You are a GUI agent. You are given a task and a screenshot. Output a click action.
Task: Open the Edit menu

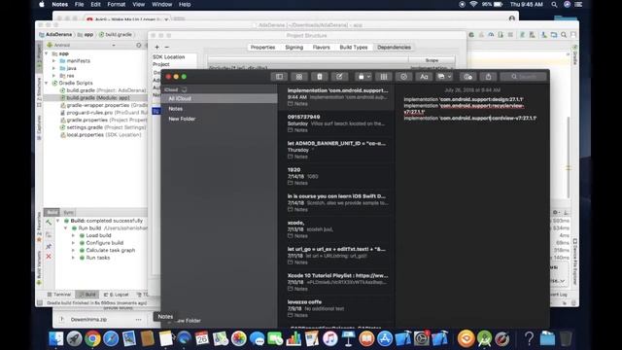click(95, 4)
